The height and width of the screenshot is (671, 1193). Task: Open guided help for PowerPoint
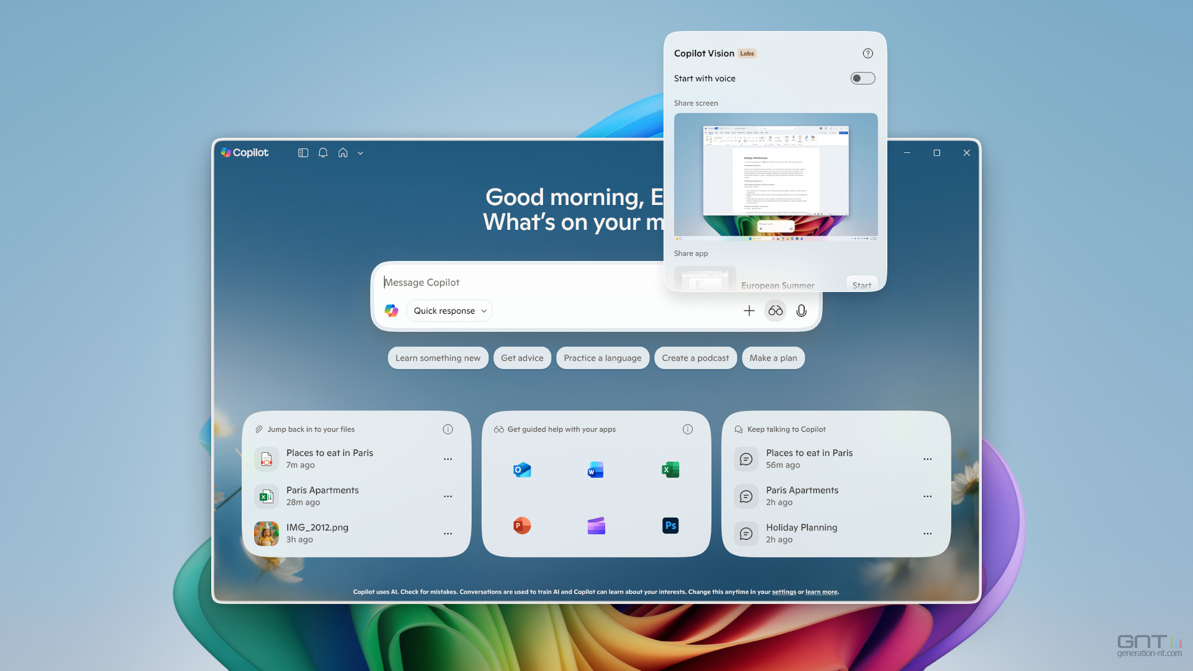pos(522,525)
